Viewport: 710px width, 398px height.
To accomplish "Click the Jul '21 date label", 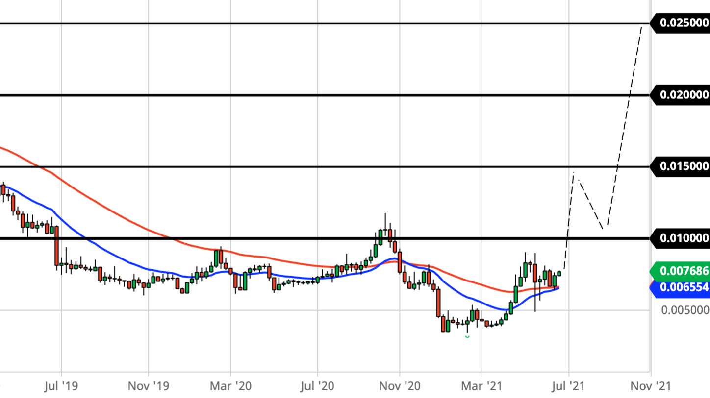I will coord(568,386).
